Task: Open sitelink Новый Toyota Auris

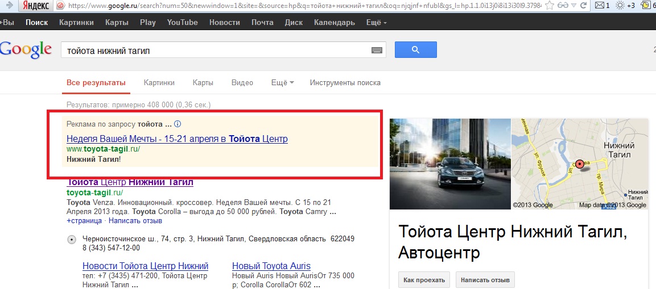Action: tap(271, 266)
